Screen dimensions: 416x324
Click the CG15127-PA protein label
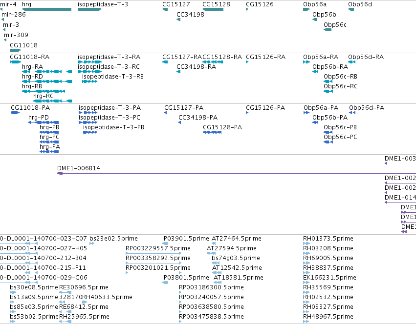click(184, 107)
